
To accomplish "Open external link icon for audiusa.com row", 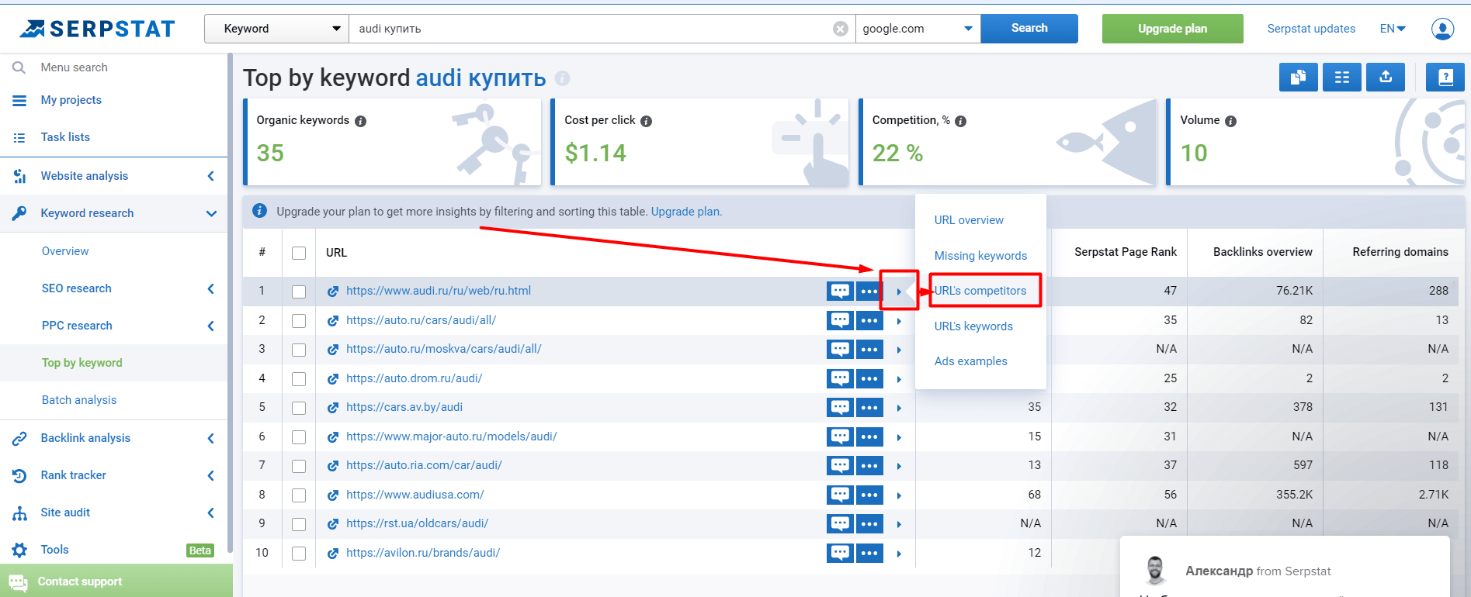I will 333,495.
